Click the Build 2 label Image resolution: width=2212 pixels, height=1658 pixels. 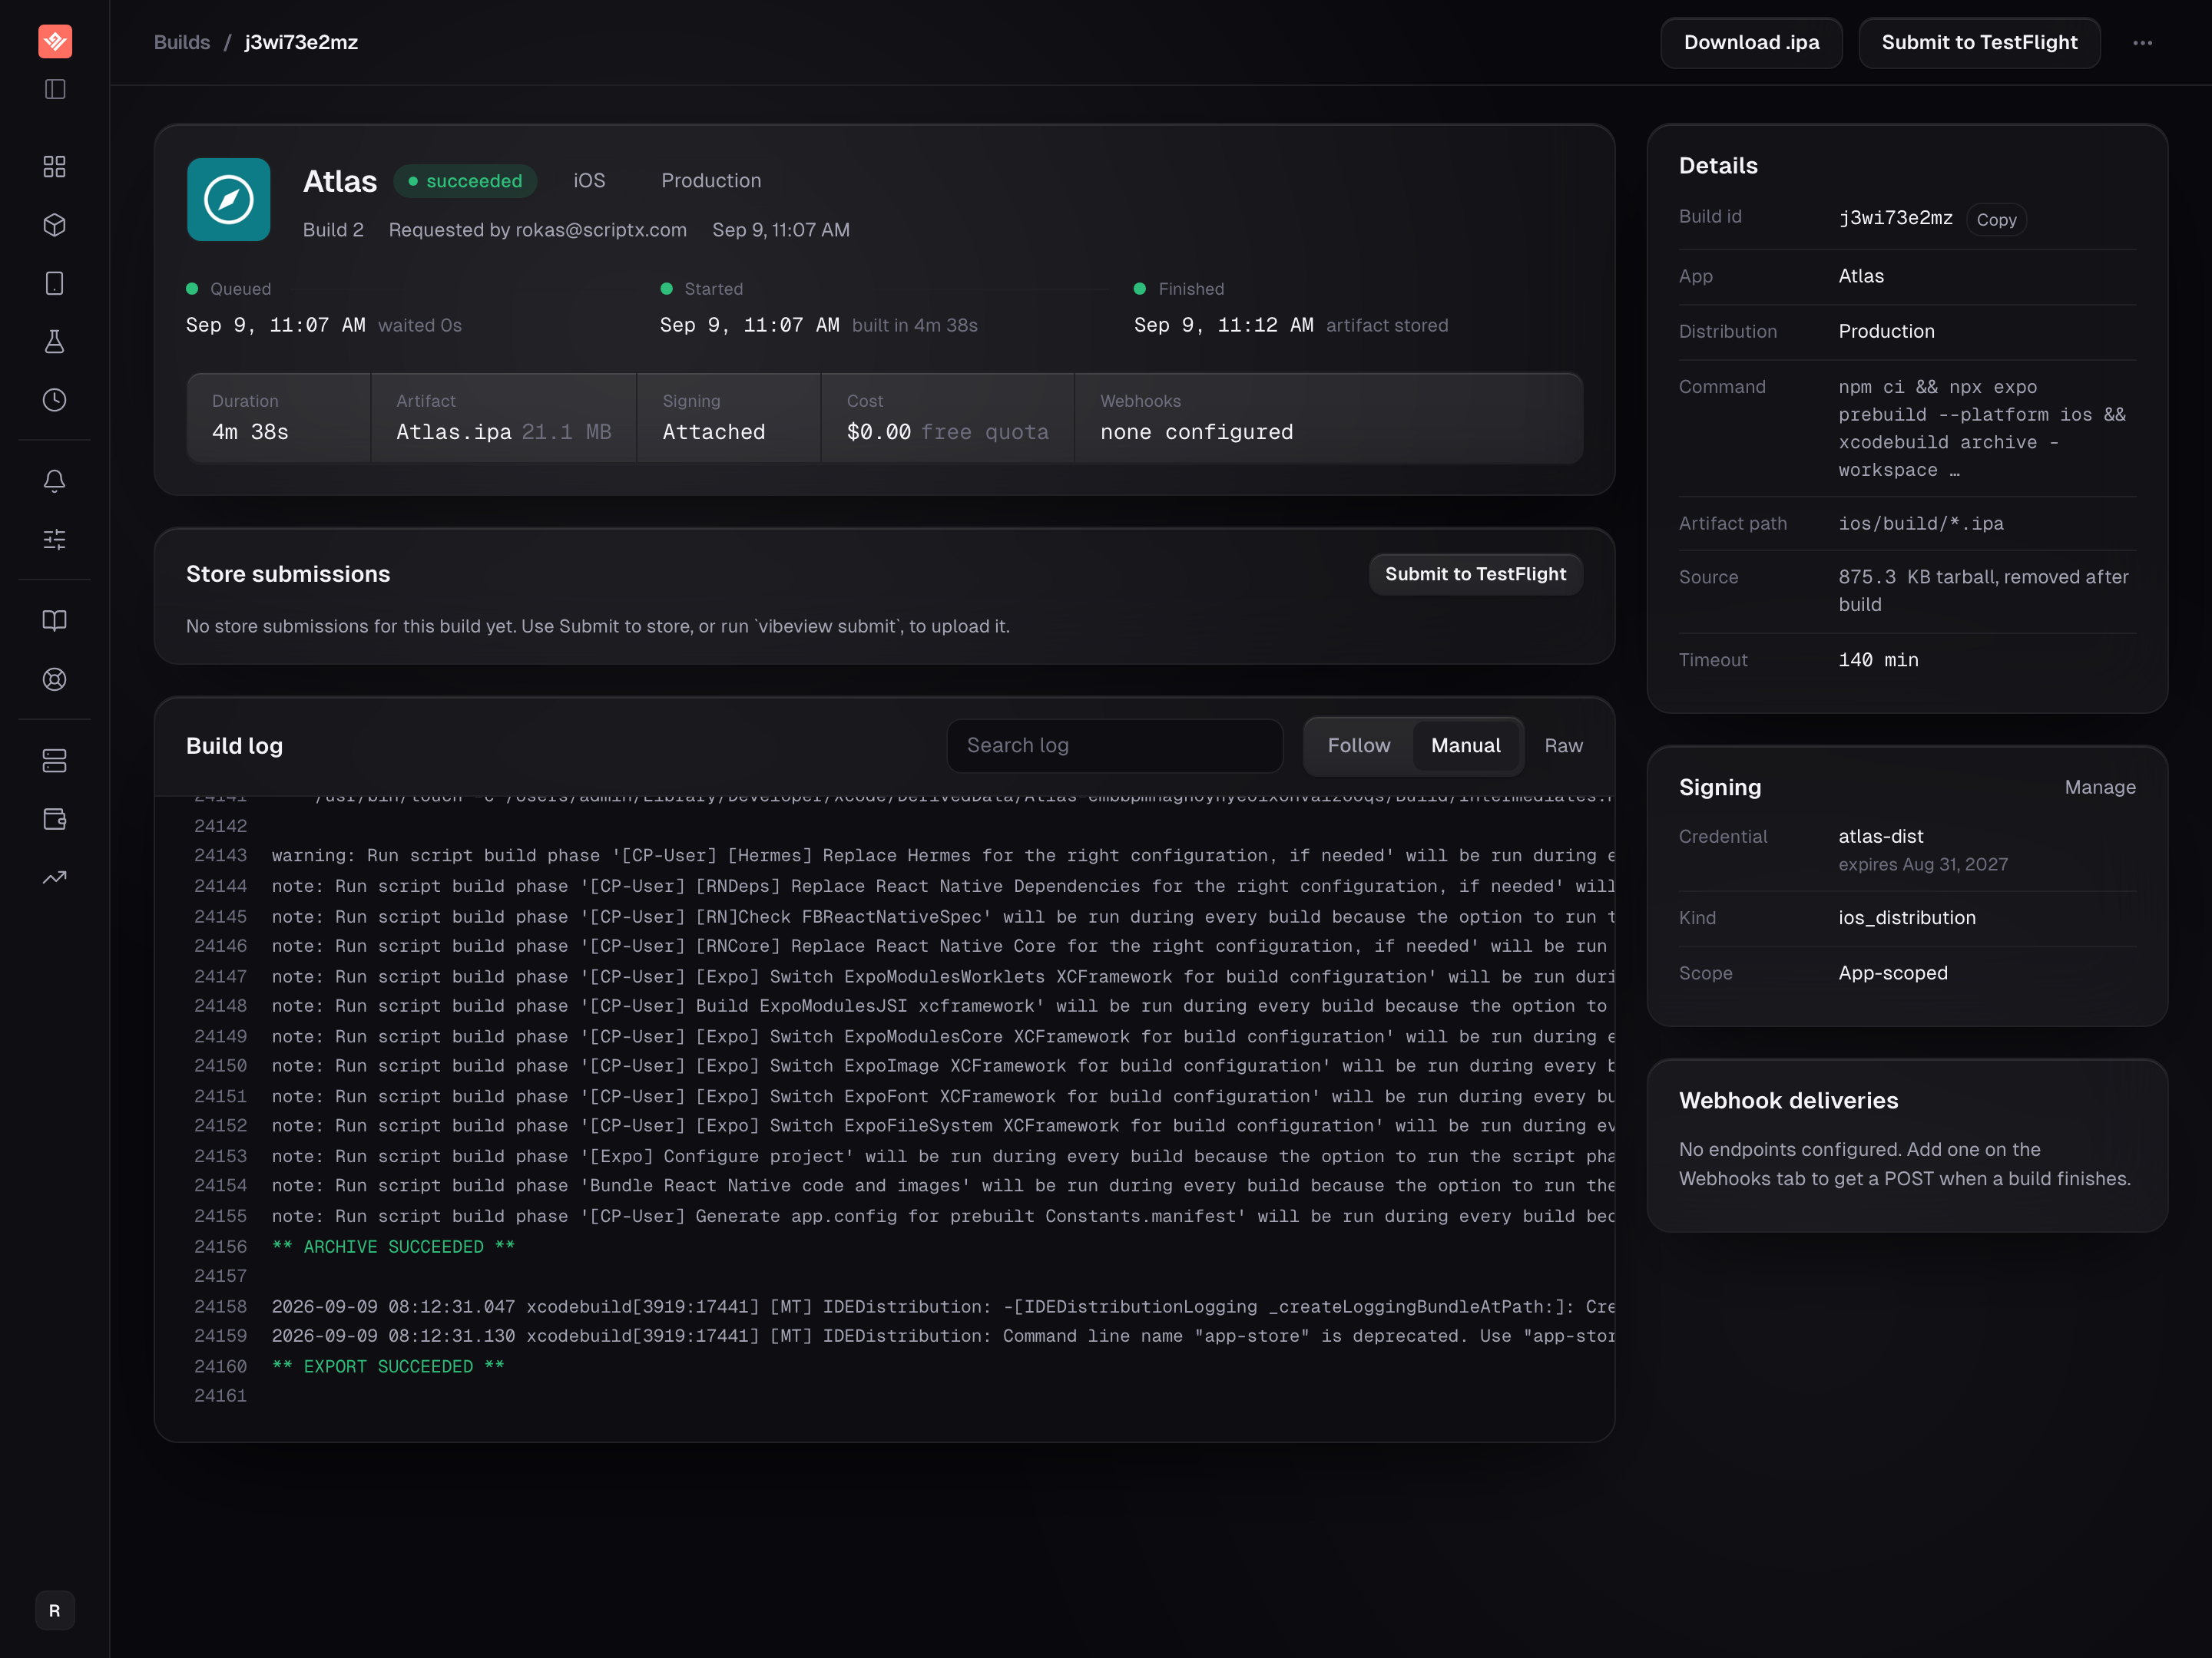333,230
